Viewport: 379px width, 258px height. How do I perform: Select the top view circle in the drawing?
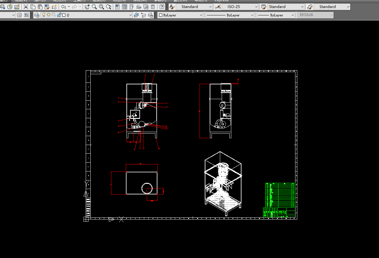click(x=147, y=188)
